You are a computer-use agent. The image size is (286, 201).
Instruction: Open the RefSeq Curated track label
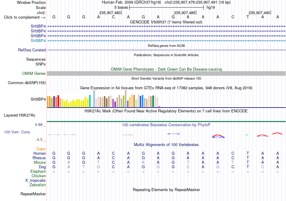pyautogui.click(x=32, y=50)
